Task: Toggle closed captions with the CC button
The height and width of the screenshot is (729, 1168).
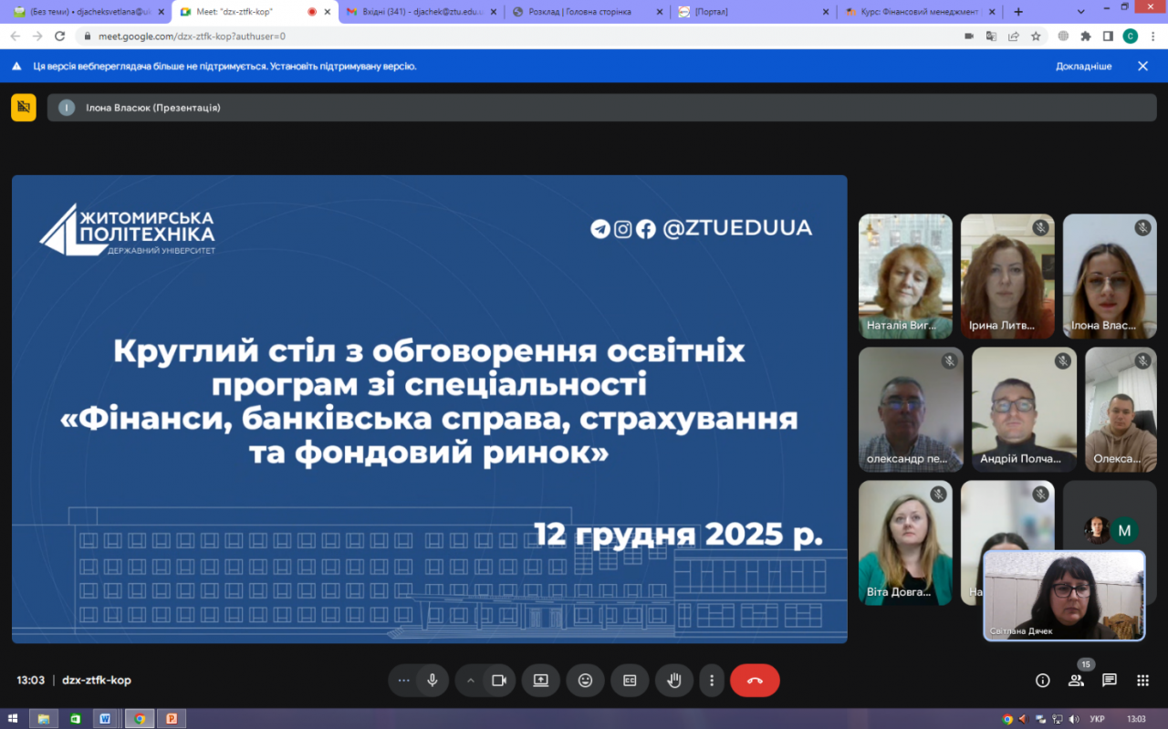Action: pos(630,681)
